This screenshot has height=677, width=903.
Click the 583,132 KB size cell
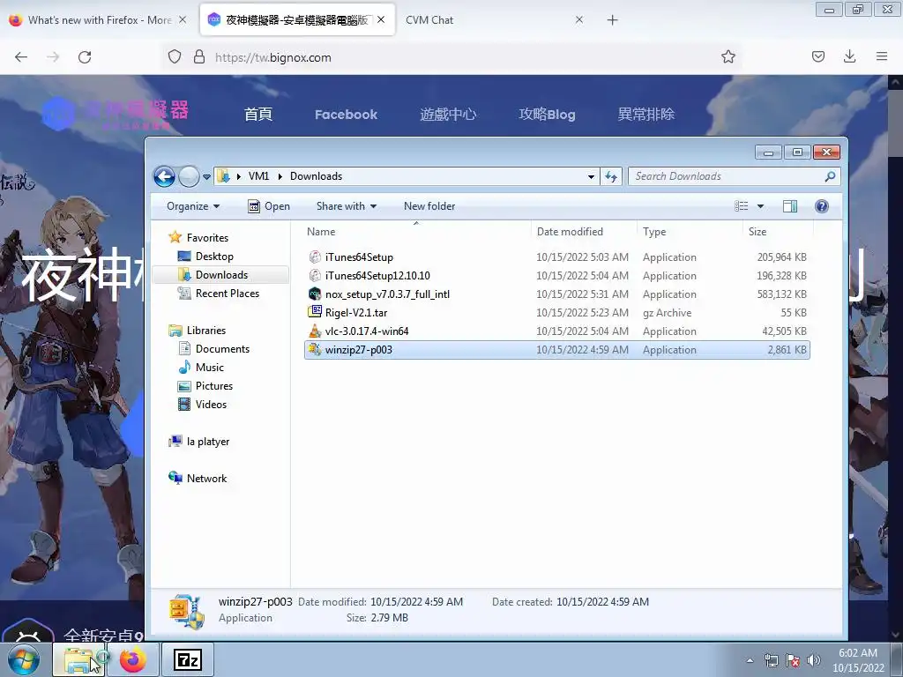coord(781,294)
